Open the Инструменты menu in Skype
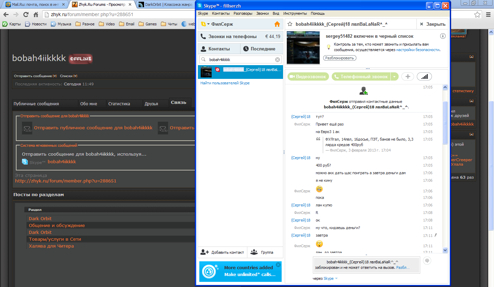Viewport: 494px width, 287px height. 295,13
